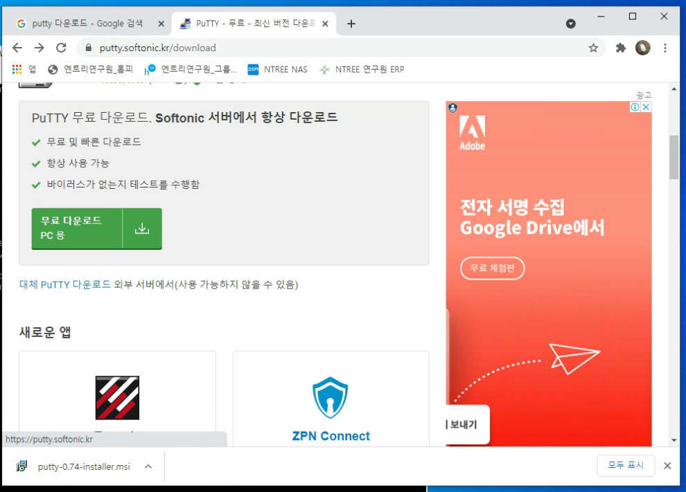Open the Extensions puzzle icon

tap(620, 48)
